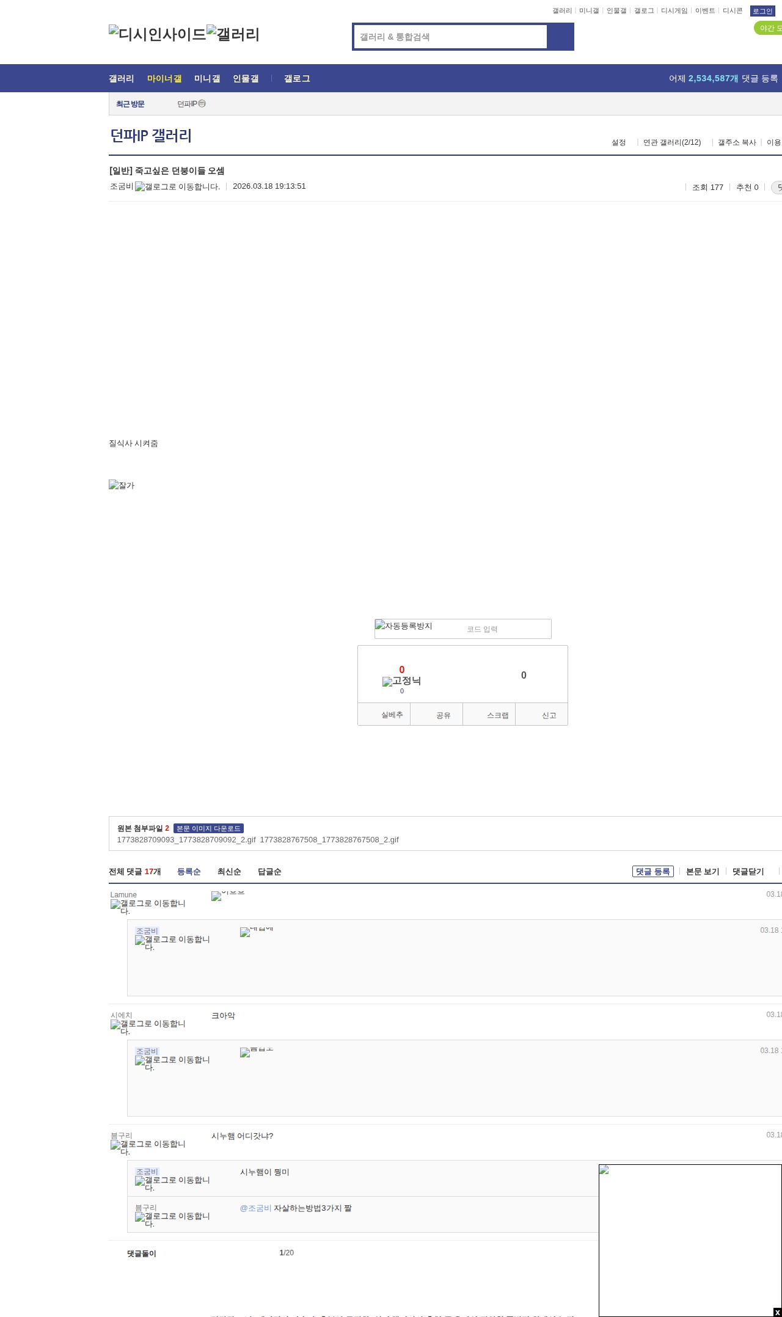Screen dimensions: 782x1317
Task: Open 갤러리 in main navigation bar
Action: 122,79
